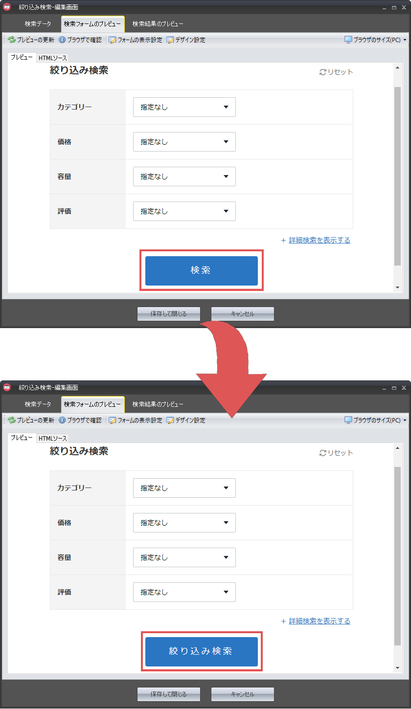The width and height of the screenshot is (411, 709).
Task: Click プレビューの更新 refresh icon in upper window
Action: click(x=12, y=40)
